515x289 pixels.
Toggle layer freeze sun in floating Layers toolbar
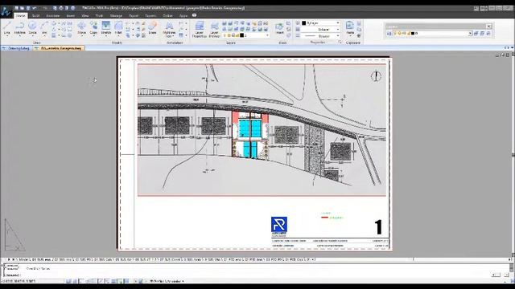click(x=400, y=34)
